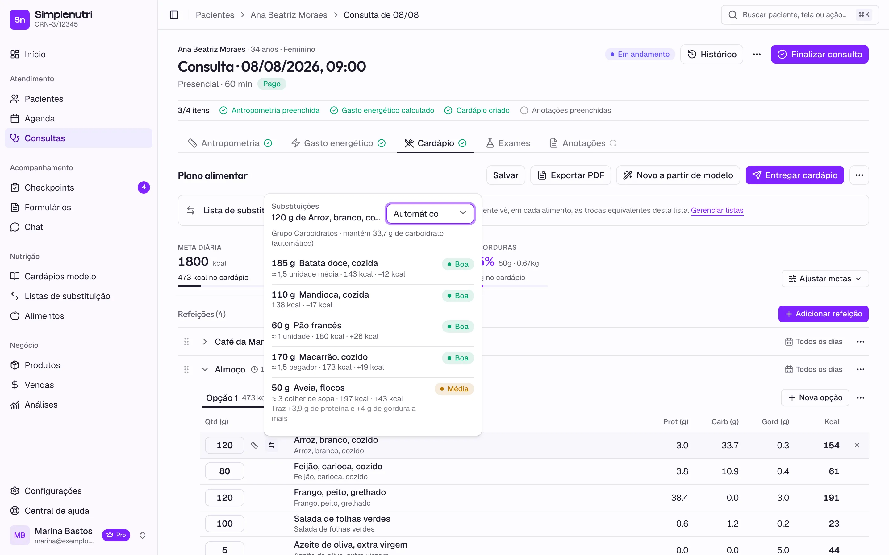Click Entregar cardápio
The width and height of the screenshot is (889, 555).
tap(795, 175)
